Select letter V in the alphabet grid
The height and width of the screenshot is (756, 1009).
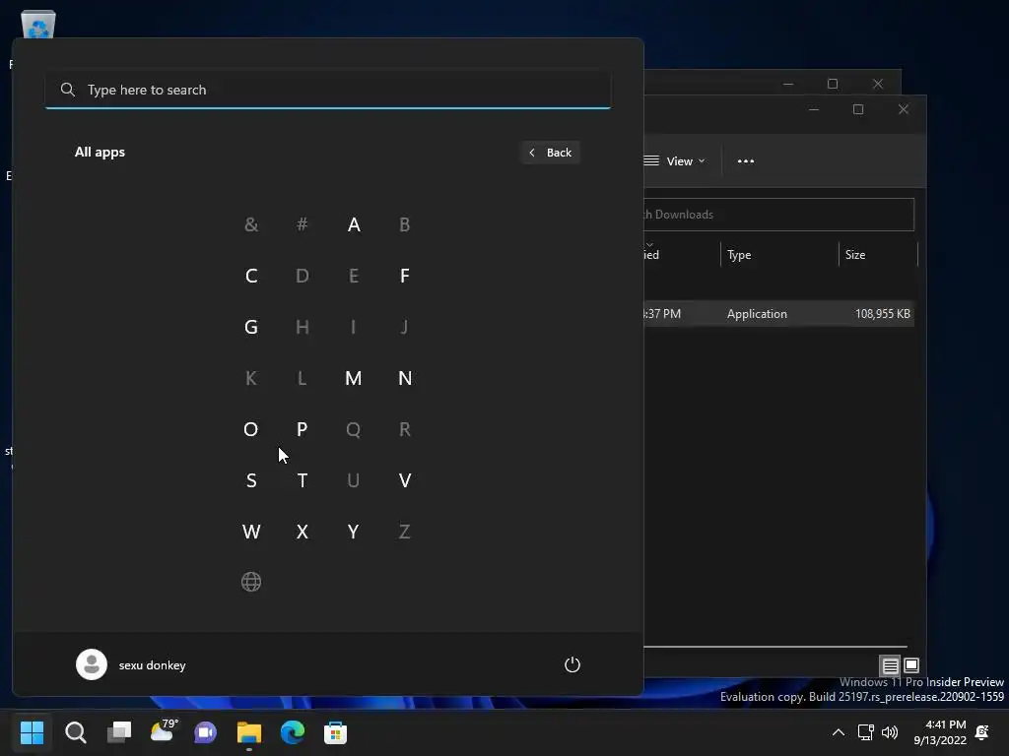click(x=404, y=480)
